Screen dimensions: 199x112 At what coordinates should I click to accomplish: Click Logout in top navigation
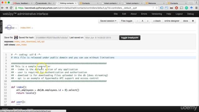(x=179, y=14)
